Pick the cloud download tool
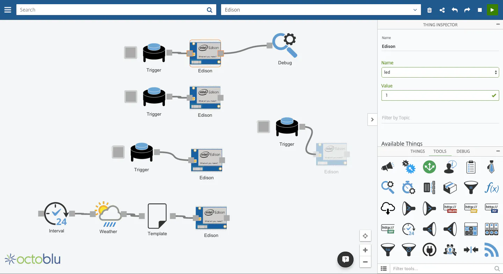 pyautogui.click(x=388, y=208)
